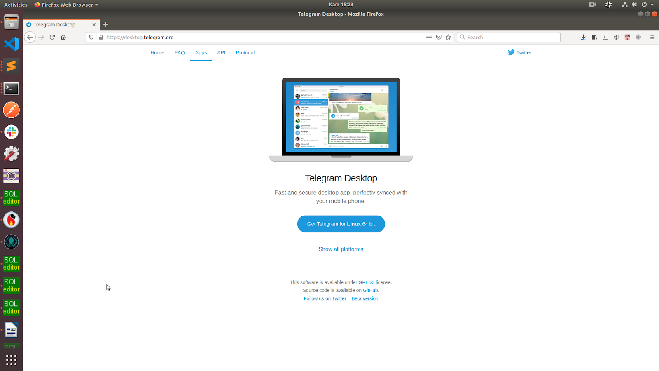This screenshot has height=371, width=659.
Task: Bookmark this page with the star
Action: coord(449,37)
